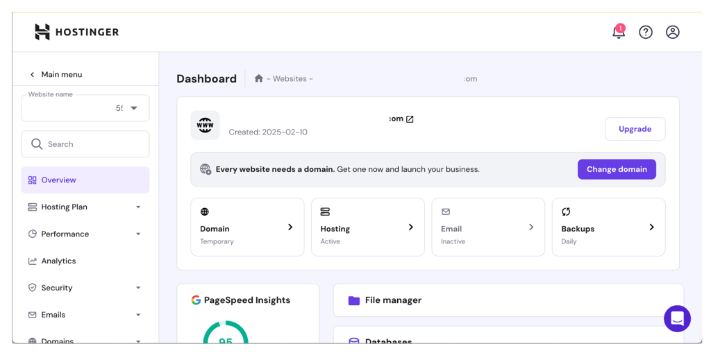The image size is (711, 355).
Task: Select Emails in the sidebar
Action: (x=85, y=315)
